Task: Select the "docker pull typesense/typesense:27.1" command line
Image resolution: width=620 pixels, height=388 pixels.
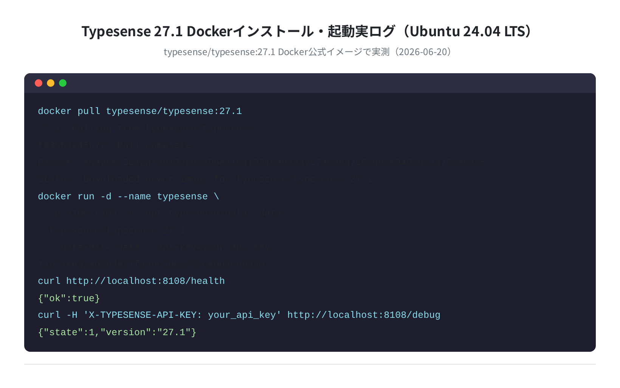Action: pyautogui.click(x=140, y=111)
